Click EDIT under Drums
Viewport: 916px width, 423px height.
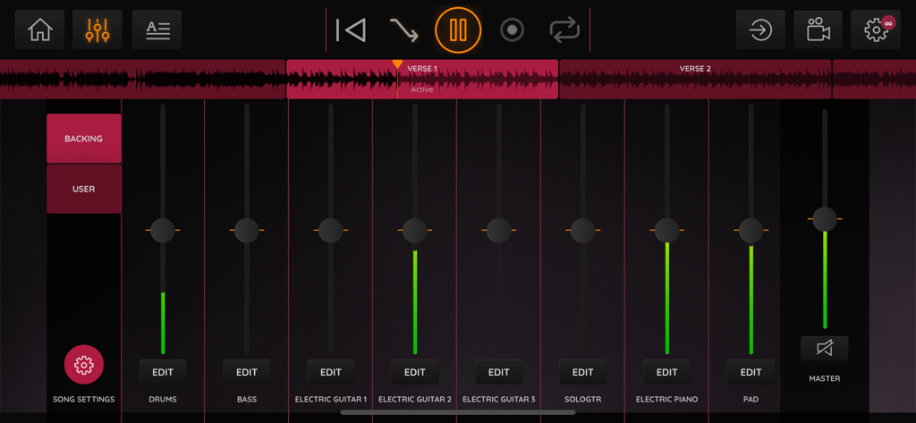[x=163, y=372]
